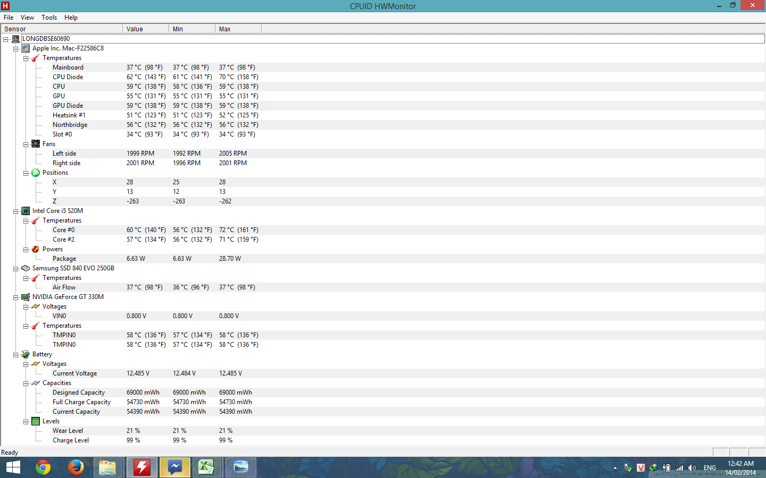Click the ENG language indicator
This screenshot has width=766, height=478.
point(710,468)
